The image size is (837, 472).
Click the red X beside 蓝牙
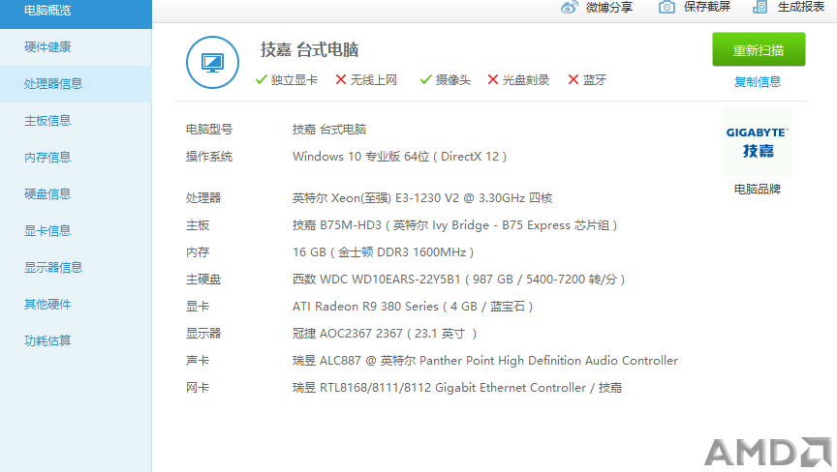573,80
